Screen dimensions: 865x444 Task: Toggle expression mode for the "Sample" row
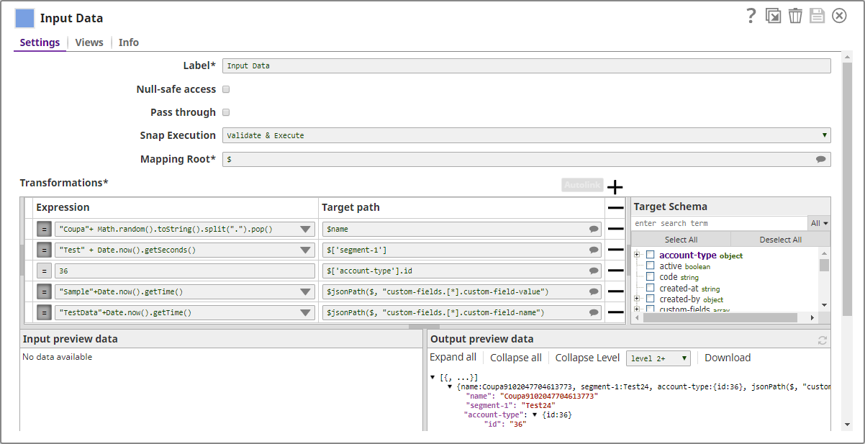coord(44,291)
